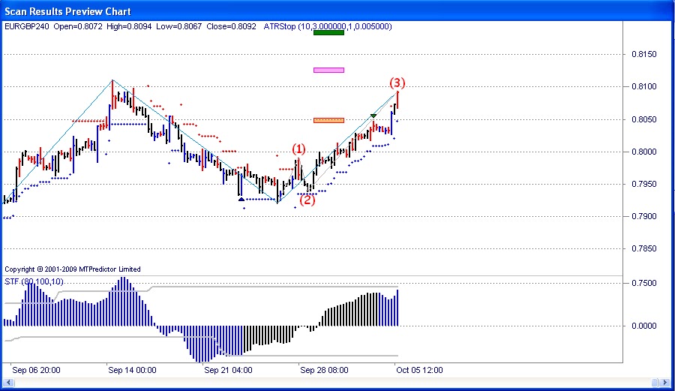675x391 pixels.
Task: Click the 0.7950 price axis label
Action: 644,184
